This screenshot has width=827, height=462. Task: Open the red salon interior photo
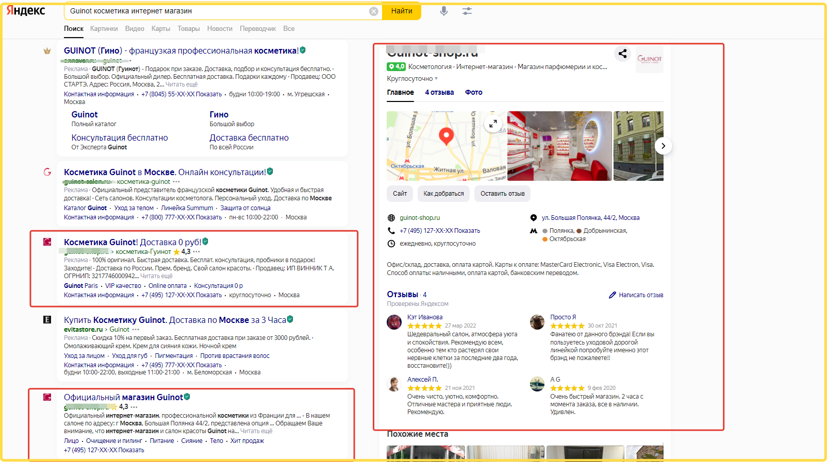click(x=559, y=146)
